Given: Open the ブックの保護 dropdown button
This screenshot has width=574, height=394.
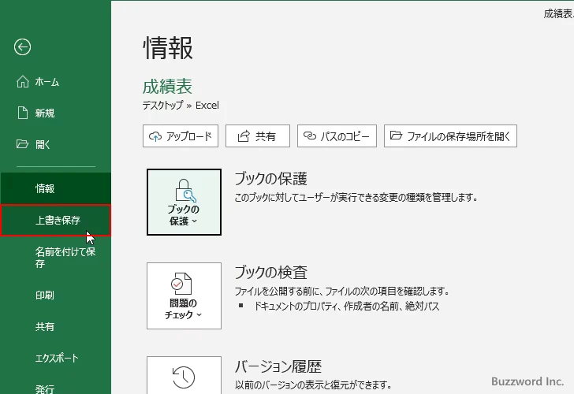Looking at the screenshot, I should coord(184,202).
